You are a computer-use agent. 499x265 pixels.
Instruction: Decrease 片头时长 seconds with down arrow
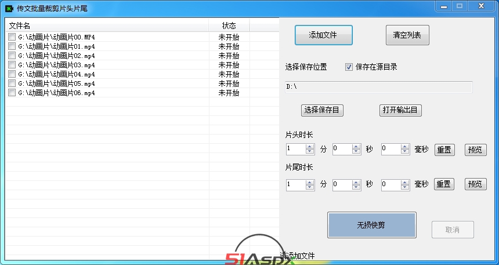356,152
